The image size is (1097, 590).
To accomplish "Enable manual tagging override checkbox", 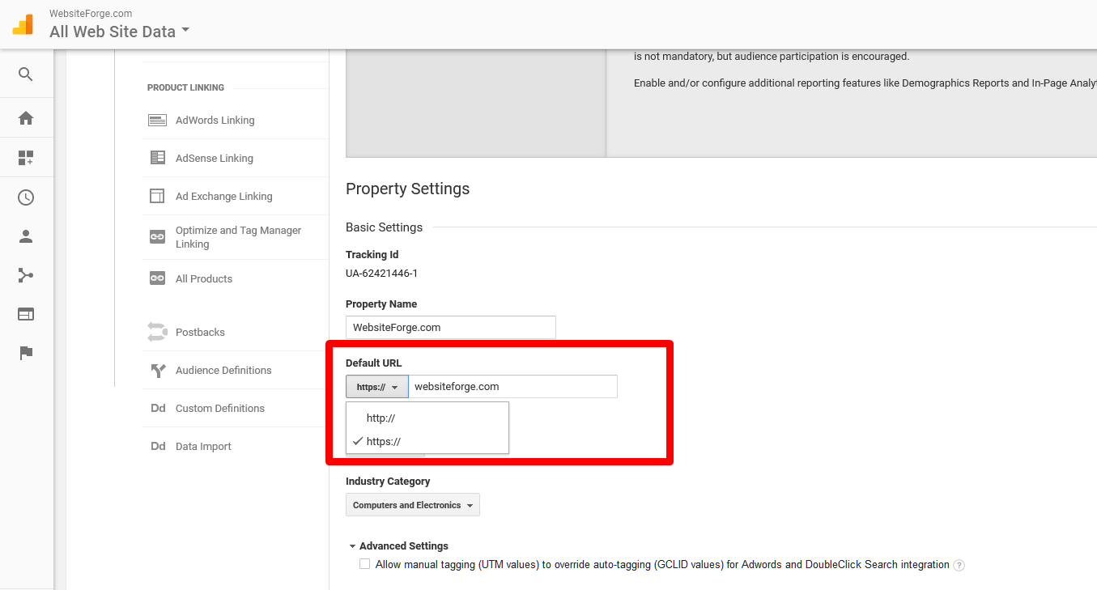I will click(364, 564).
